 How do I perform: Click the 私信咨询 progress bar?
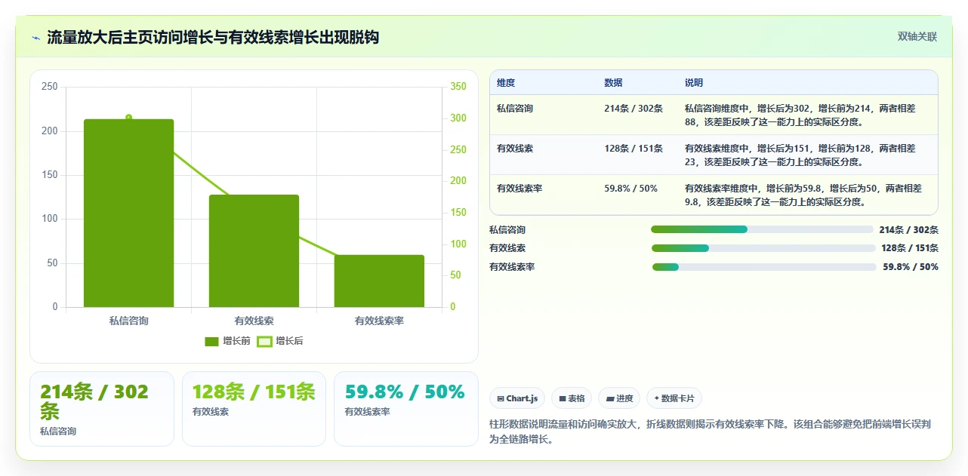[762, 229]
